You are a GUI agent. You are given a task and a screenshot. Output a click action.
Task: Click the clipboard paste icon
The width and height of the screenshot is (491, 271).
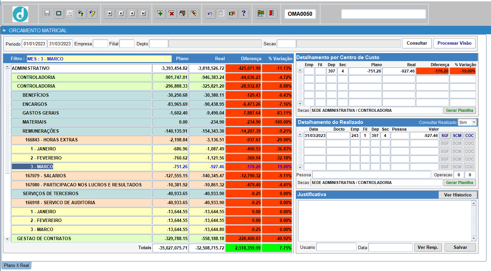(221, 13)
